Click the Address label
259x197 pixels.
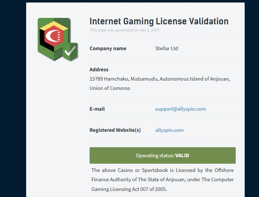[x=99, y=69]
